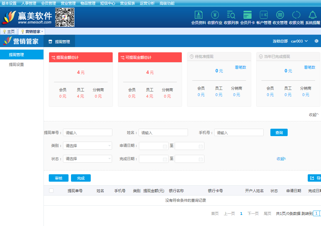Image resolution: width=321 pixels, height=226 pixels.
Task: Open the 人事管理 menu
Action: pos(29,3)
